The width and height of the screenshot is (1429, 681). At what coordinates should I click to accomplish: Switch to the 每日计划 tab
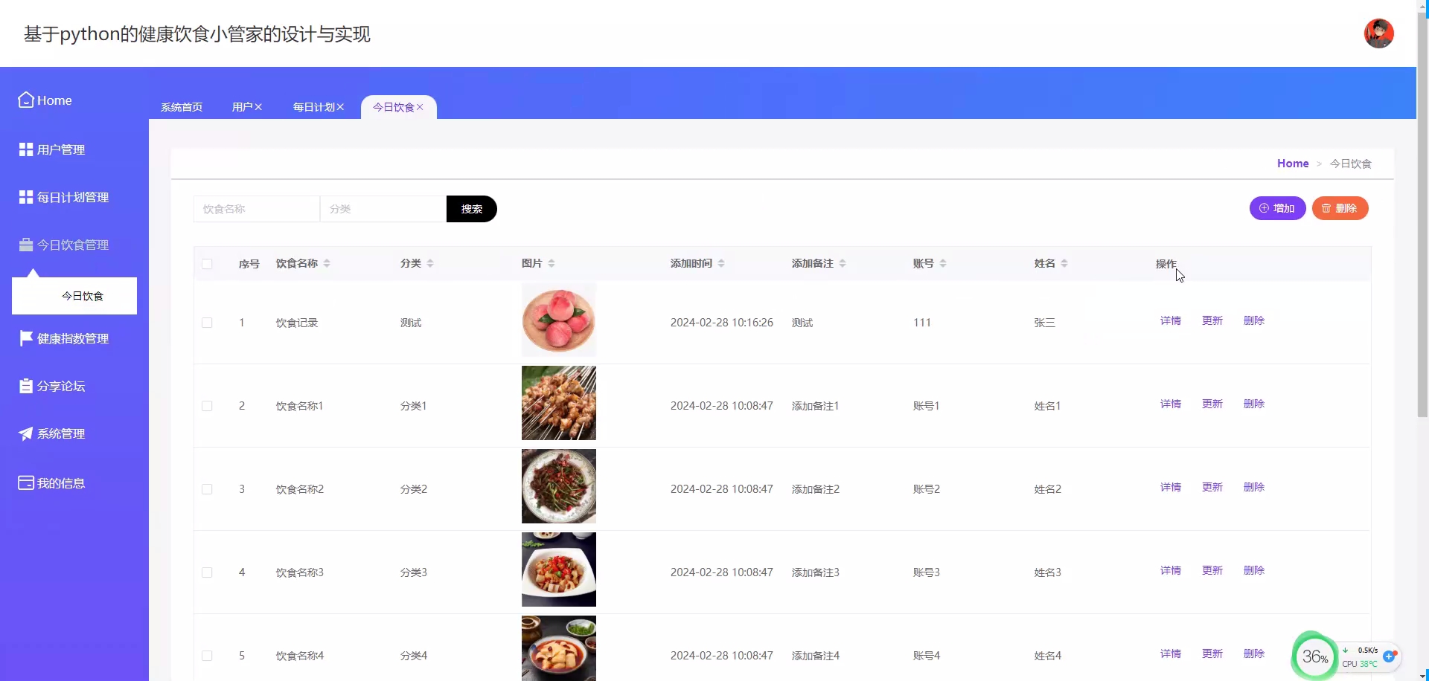313,106
